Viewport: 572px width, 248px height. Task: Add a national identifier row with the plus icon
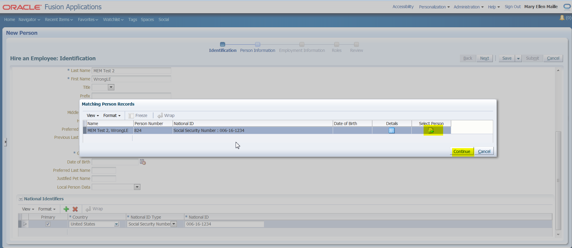66,209
